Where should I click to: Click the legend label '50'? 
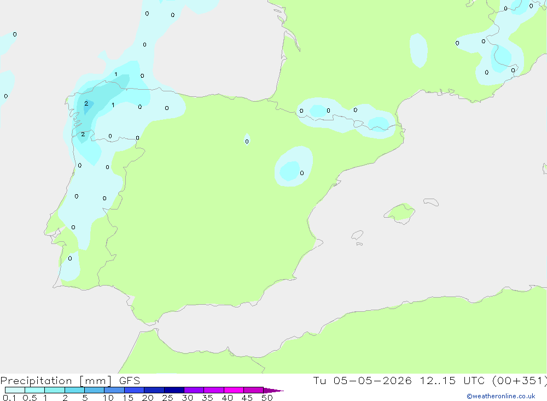click(267, 398)
